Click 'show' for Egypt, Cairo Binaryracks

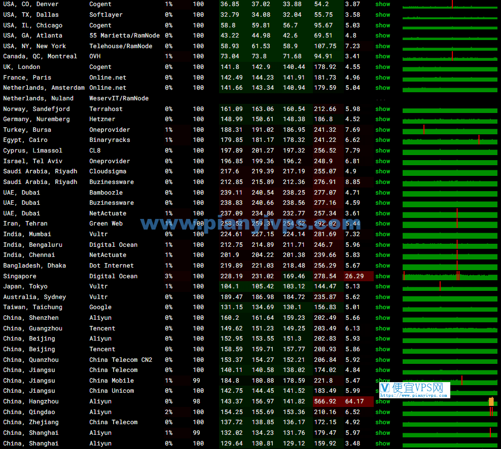pyautogui.click(x=382, y=140)
